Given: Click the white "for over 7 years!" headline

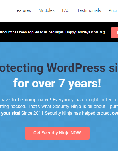Looking at the screenshot, I should [x=57, y=83].
